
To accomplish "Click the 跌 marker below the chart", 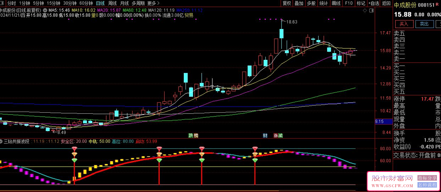I will [191, 135].
